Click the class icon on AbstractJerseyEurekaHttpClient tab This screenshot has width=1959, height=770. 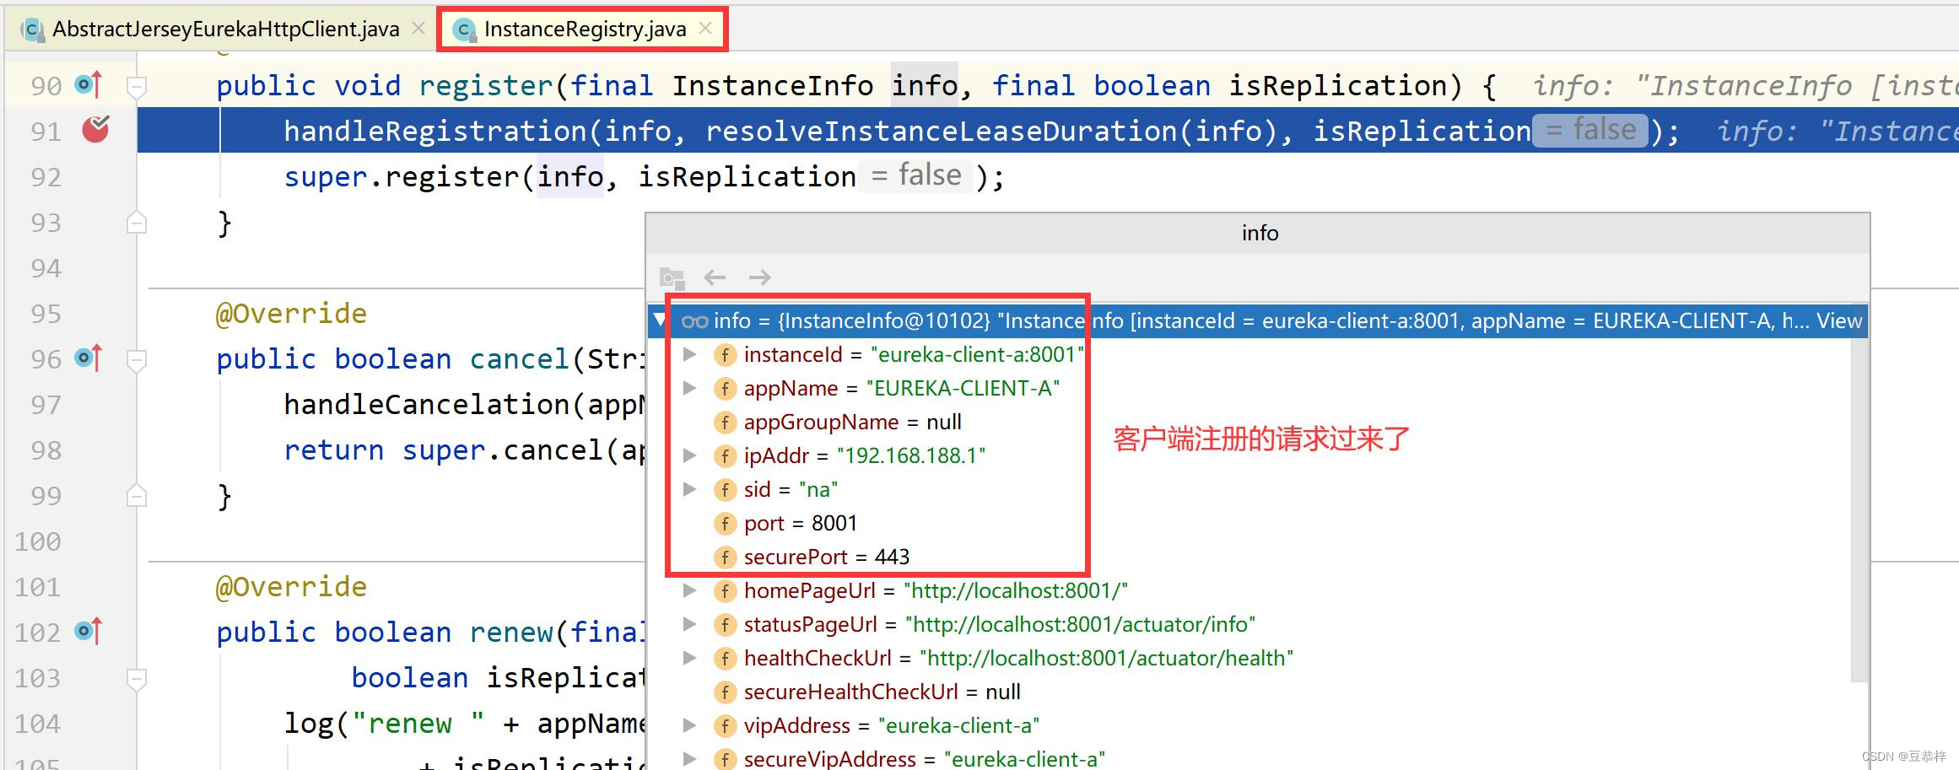point(32,30)
